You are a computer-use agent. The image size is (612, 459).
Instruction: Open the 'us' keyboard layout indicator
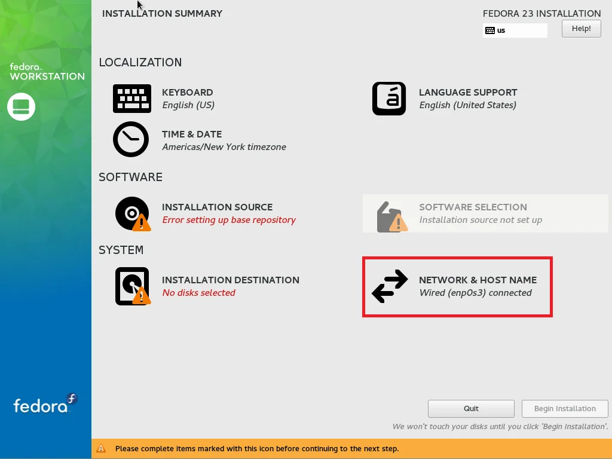coord(515,30)
